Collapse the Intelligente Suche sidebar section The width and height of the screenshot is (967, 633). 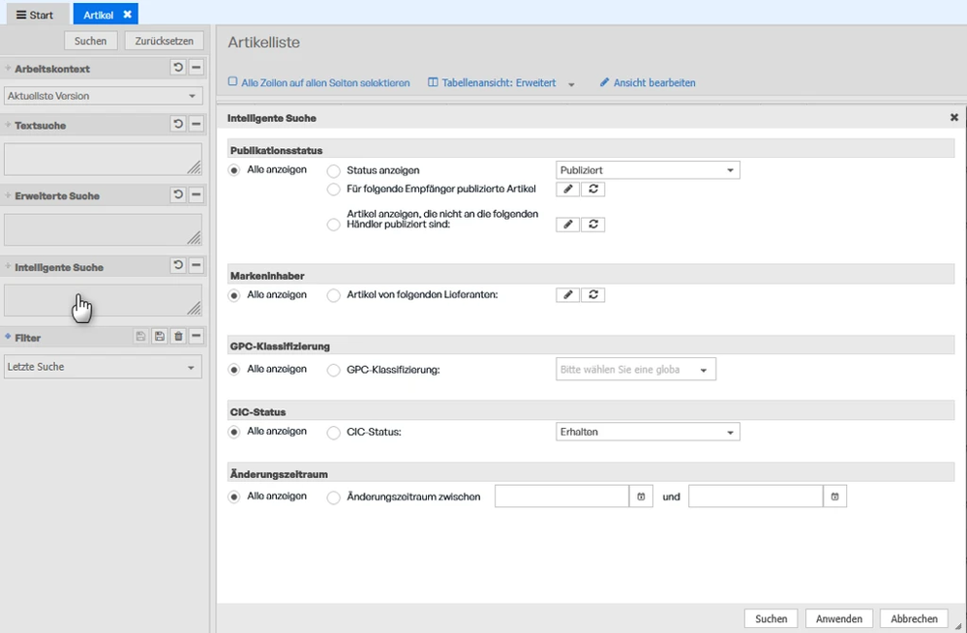click(x=196, y=265)
